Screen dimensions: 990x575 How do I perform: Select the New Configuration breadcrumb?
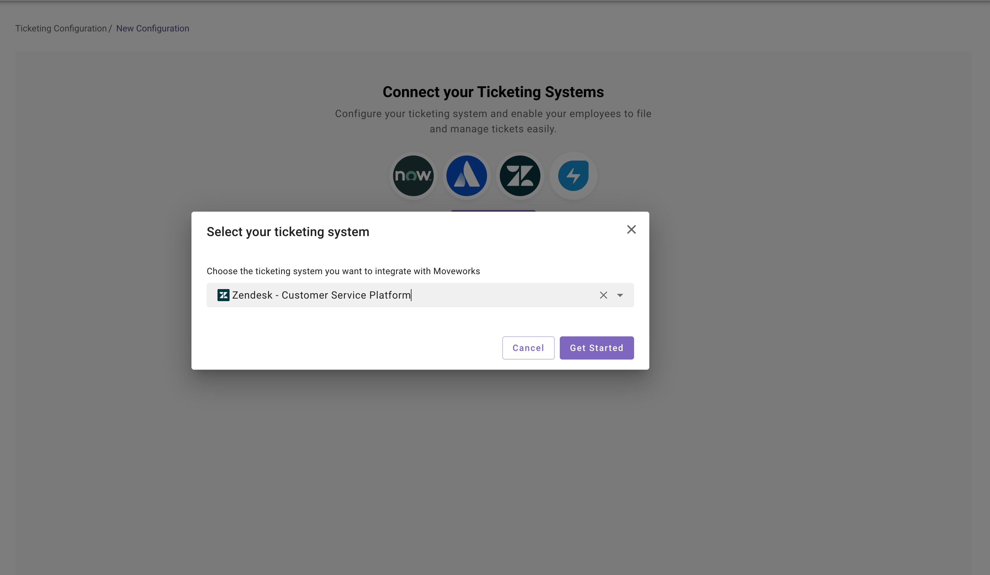(152, 28)
